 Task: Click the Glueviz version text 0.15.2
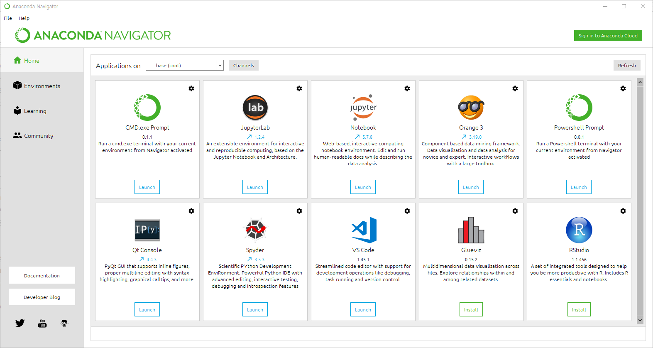click(471, 260)
